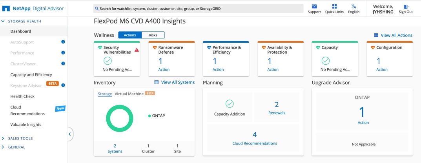Click the Sign Out icon

pyautogui.click(x=406, y=7)
